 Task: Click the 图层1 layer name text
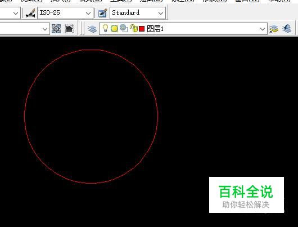(x=155, y=29)
